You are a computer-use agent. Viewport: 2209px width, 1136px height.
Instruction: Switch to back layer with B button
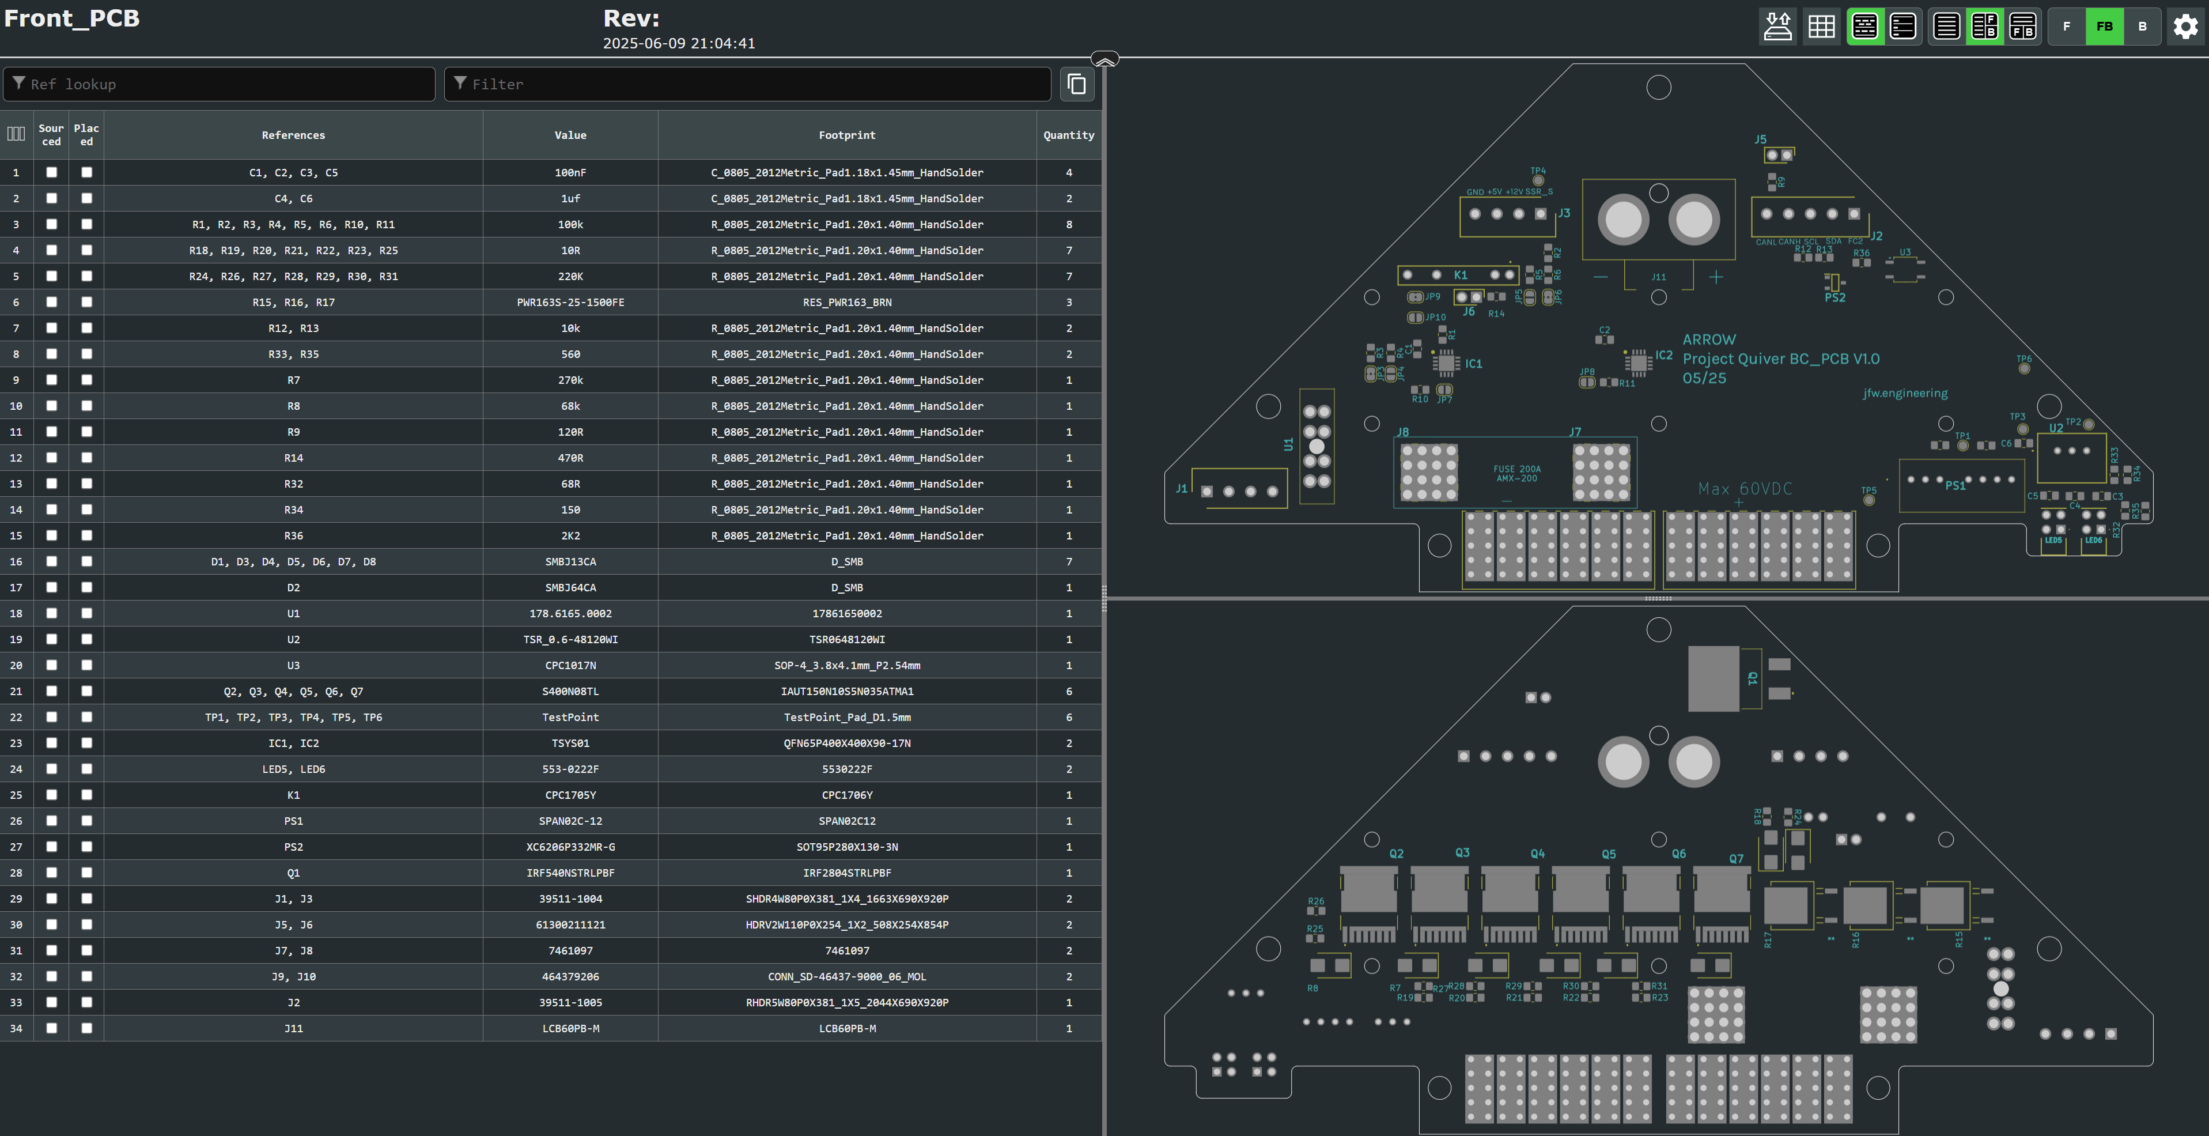pyautogui.click(x=2142, y=26)
